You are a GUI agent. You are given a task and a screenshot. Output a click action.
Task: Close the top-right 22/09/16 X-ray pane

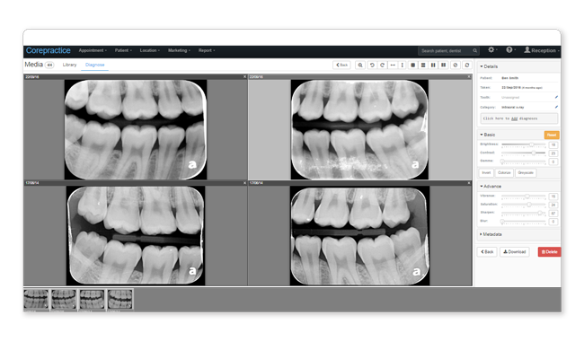(469, 77)
